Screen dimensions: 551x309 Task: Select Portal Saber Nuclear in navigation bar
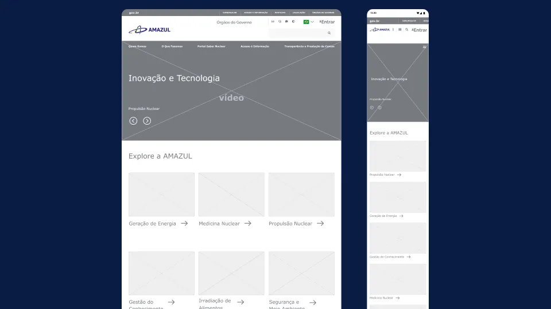(211, 46)
